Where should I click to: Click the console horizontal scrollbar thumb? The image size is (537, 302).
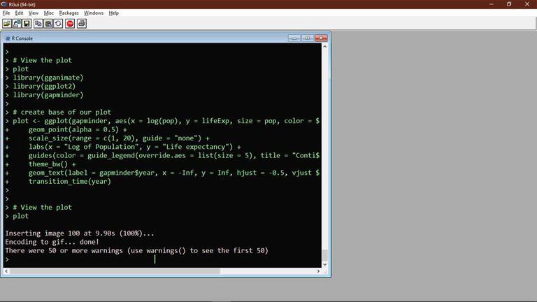(115, 271)
